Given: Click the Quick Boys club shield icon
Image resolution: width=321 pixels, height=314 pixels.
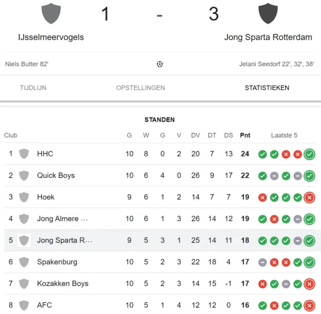Looking at the screenshot, I should click(x=24, y=175).
